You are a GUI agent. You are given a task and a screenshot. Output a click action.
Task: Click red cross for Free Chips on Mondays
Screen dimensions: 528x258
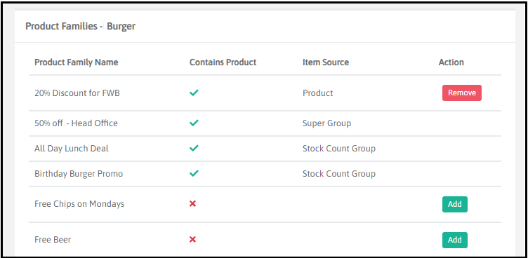coord(192,203)
